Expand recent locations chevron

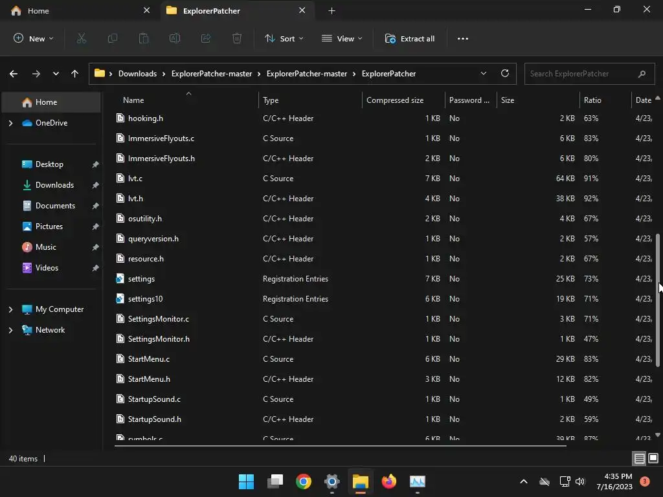click(56, 74)
